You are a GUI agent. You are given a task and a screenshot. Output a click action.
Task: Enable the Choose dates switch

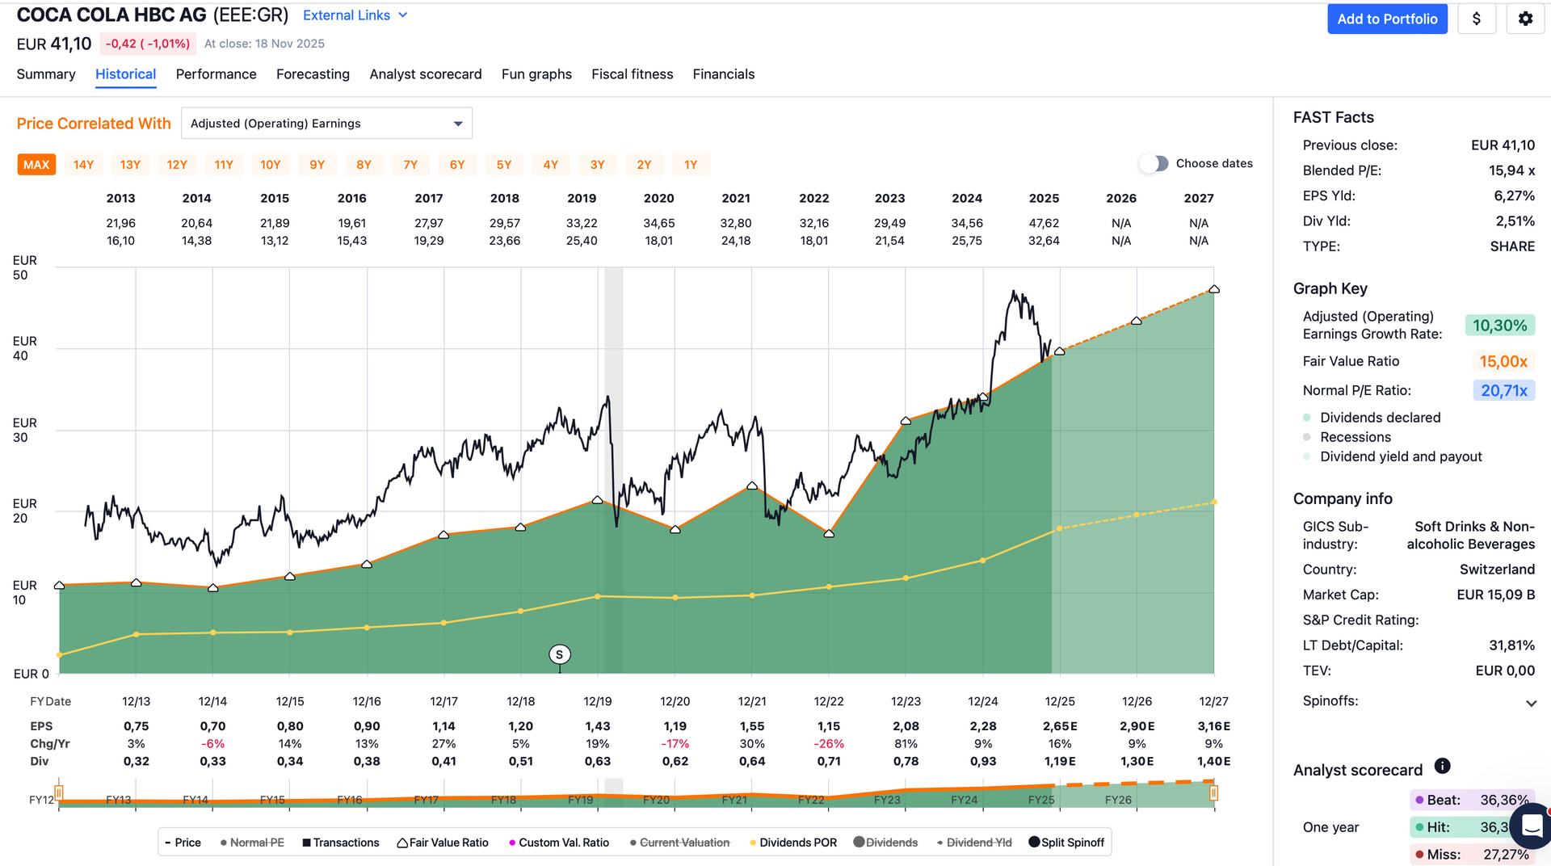pos(1154,163)
